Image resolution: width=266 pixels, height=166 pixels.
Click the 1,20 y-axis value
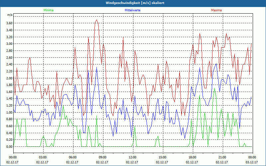click(9, 105)
